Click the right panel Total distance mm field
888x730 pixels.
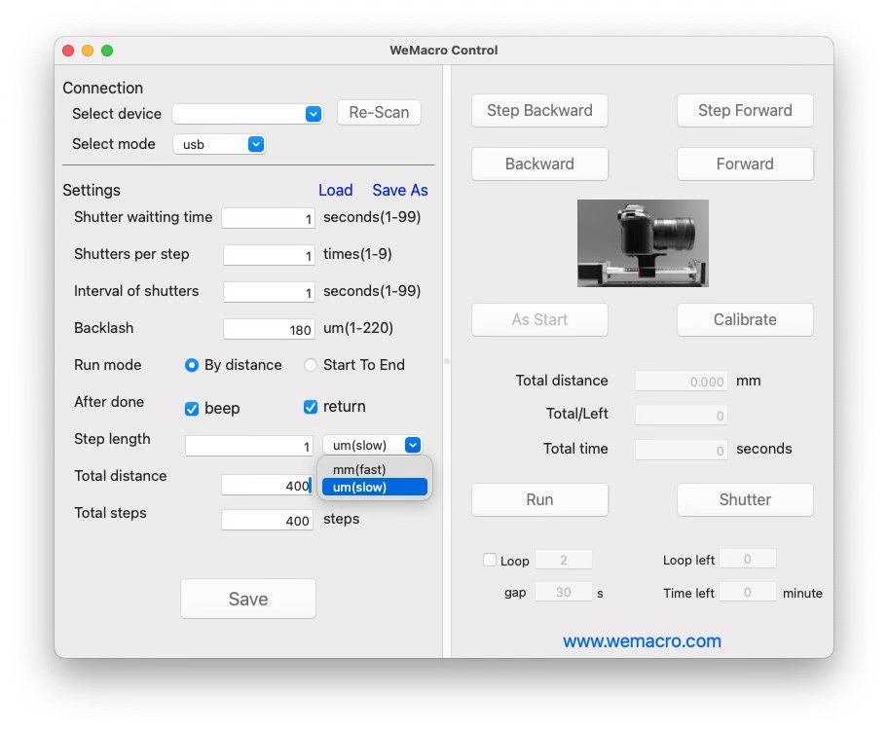(x=682, y=382)
